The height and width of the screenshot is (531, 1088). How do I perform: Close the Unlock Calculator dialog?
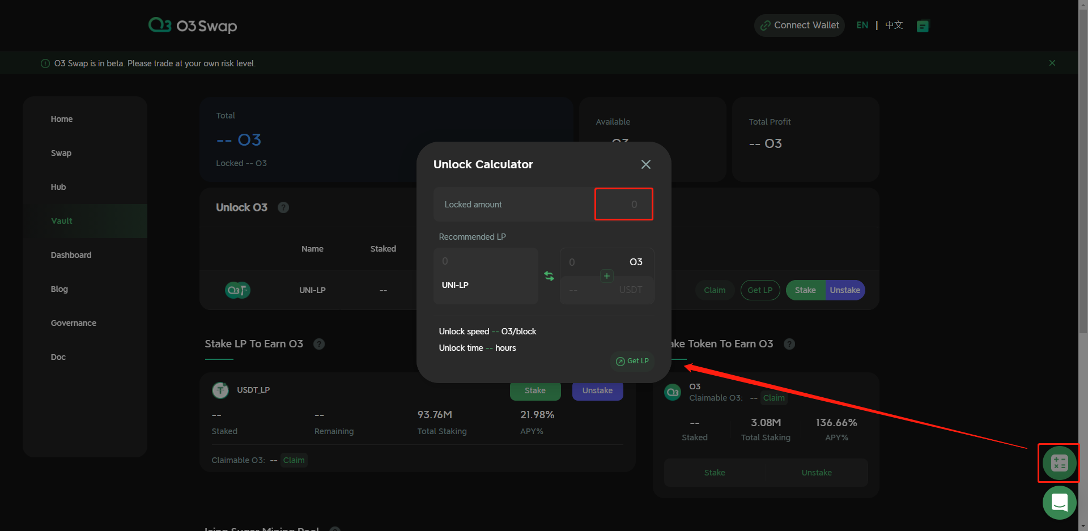point(645,164)
